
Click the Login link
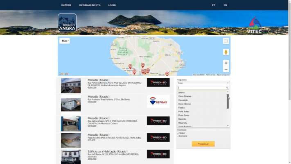tap(112, 5)
